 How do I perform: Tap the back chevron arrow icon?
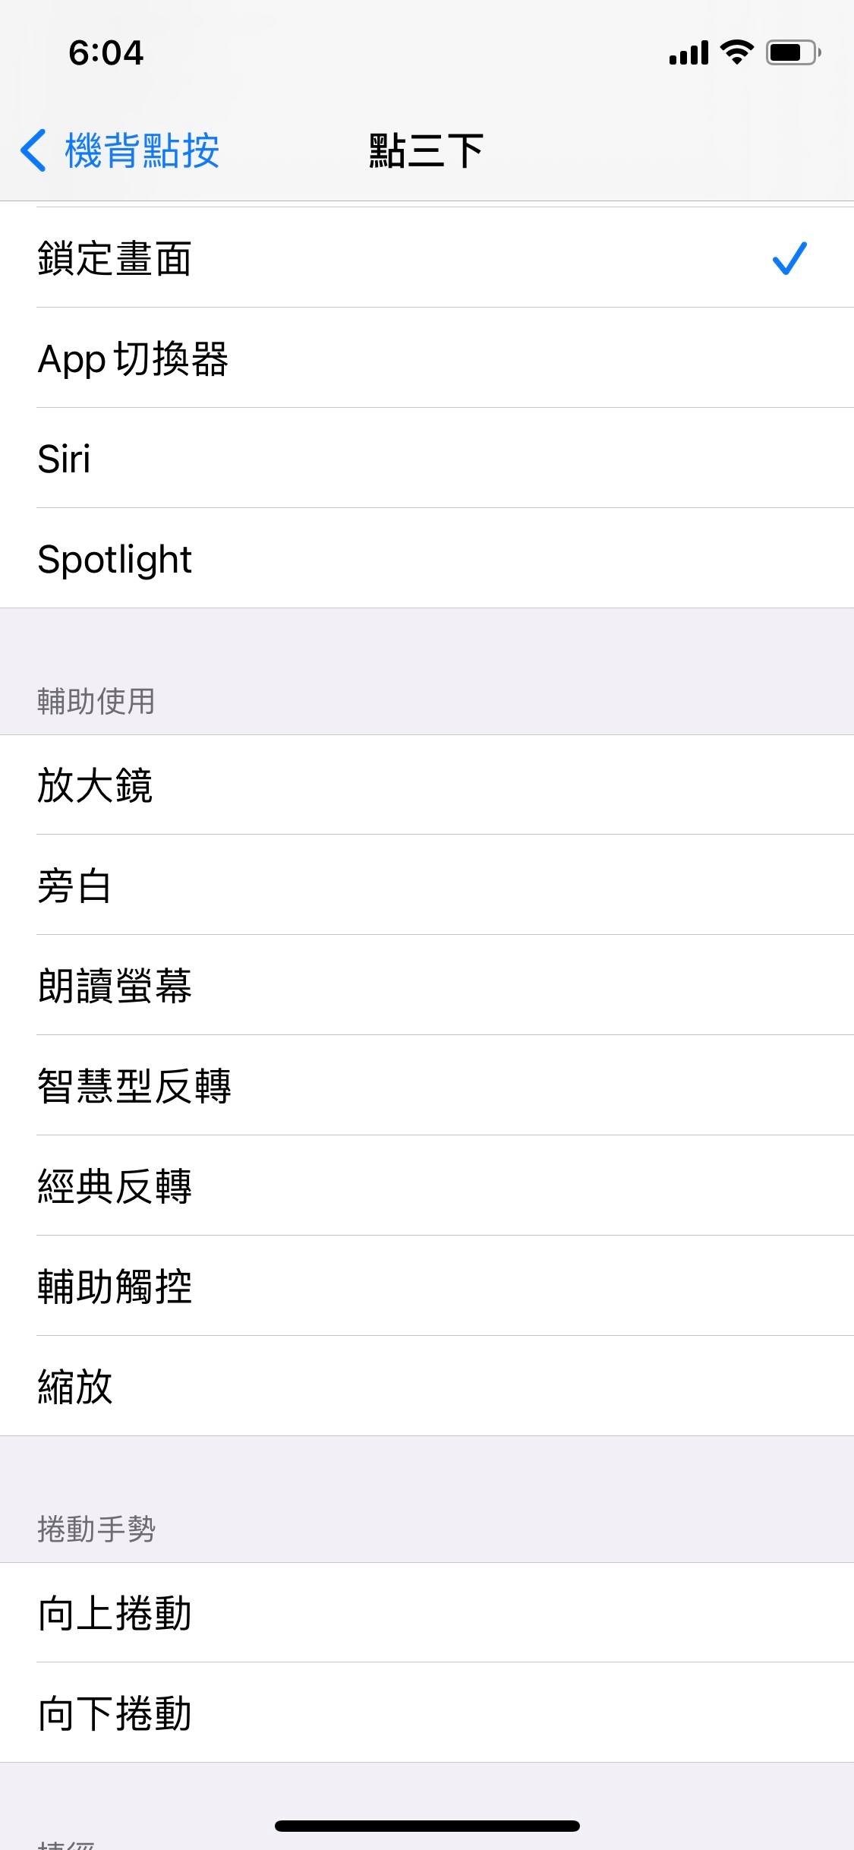[33, 150]
